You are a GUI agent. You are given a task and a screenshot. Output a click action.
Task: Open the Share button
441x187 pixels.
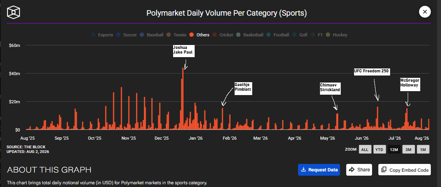(x=359, y=170)
